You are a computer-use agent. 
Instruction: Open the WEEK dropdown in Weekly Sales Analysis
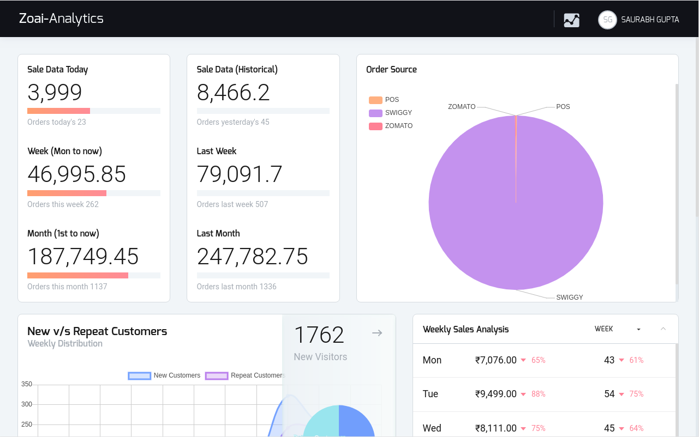(x=617, y=329)
